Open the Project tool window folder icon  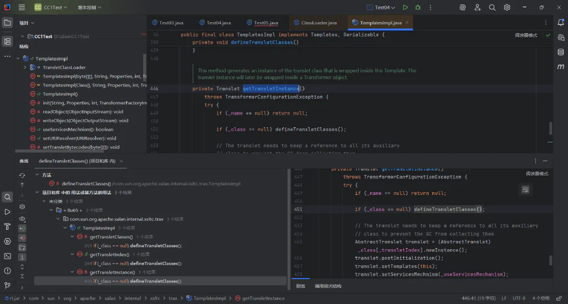point(7,23)
